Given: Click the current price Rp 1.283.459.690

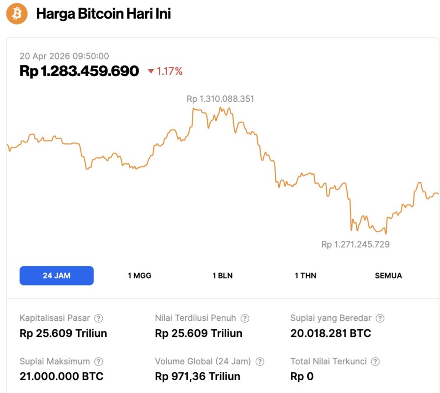Looking at the screenshot, I should tap(79, 71).
